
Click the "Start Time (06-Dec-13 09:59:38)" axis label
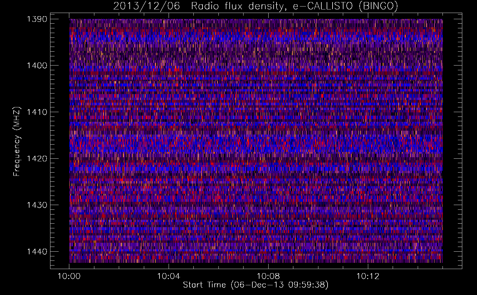coord(256,285)
